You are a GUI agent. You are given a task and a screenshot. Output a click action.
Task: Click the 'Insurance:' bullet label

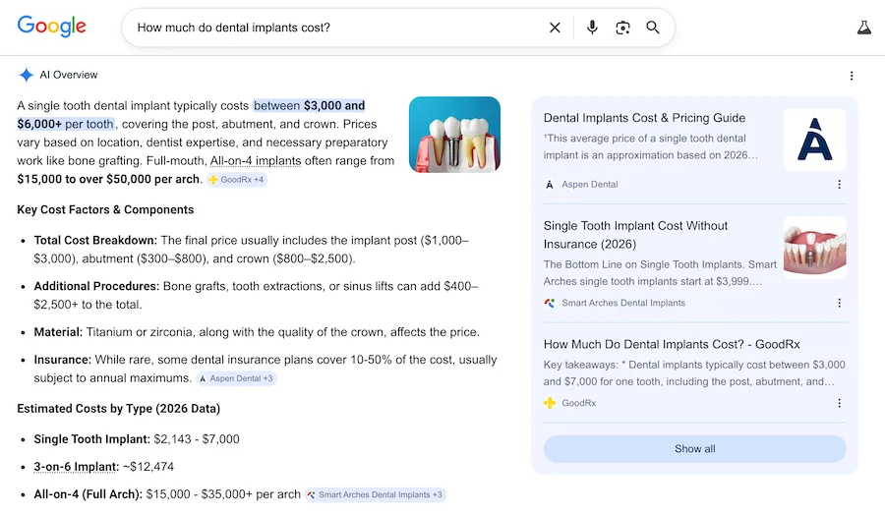62,360
